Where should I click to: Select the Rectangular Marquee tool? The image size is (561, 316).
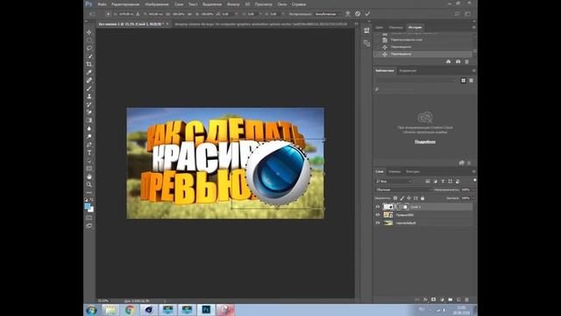(x=89, y=40)
